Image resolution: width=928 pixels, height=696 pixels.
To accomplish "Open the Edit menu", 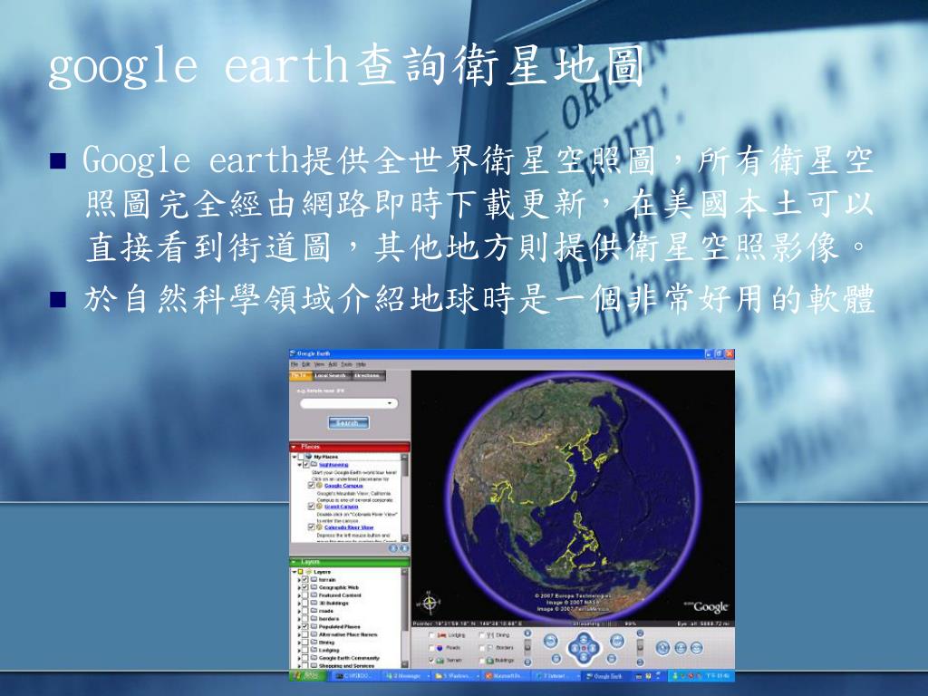I will (306, 364).
